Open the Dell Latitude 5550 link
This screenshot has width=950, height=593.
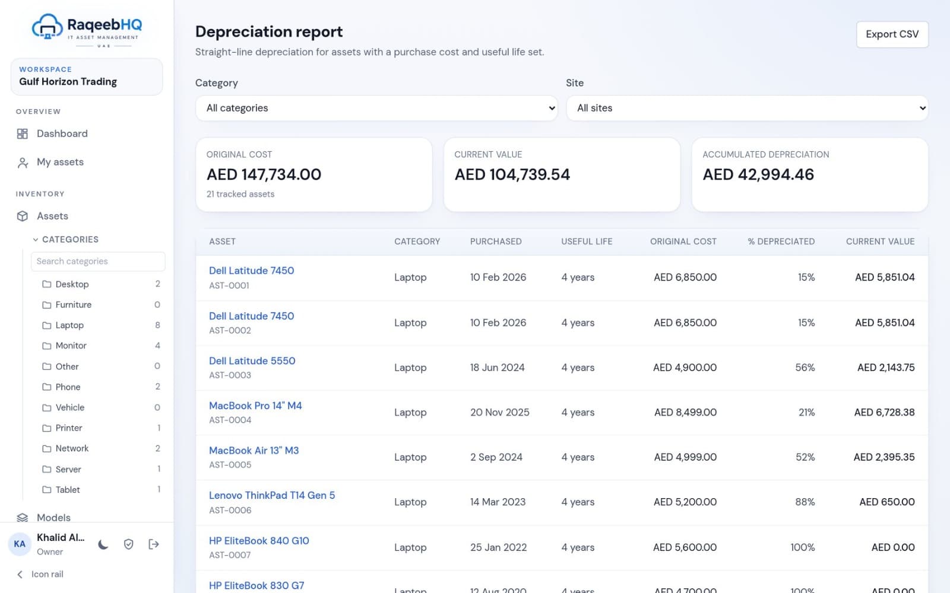[252, 361]
